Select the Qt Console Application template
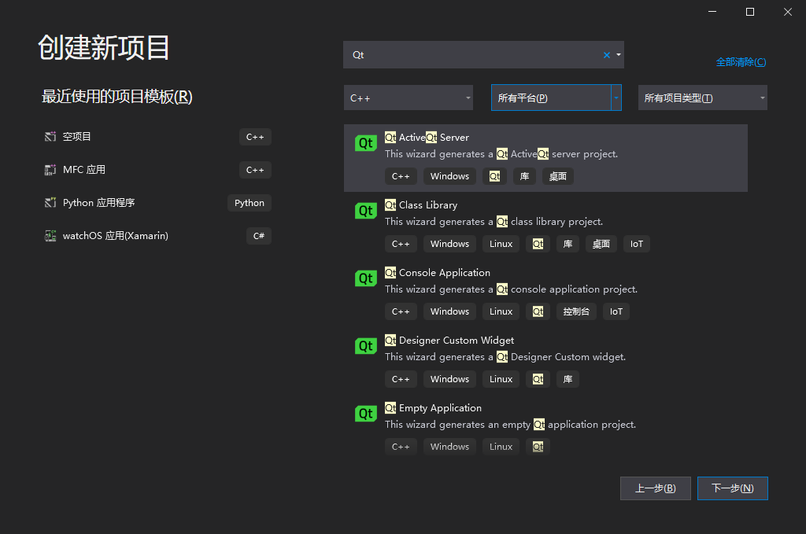The height and width of the screenshot is (534, 806). tap(545, 293)
